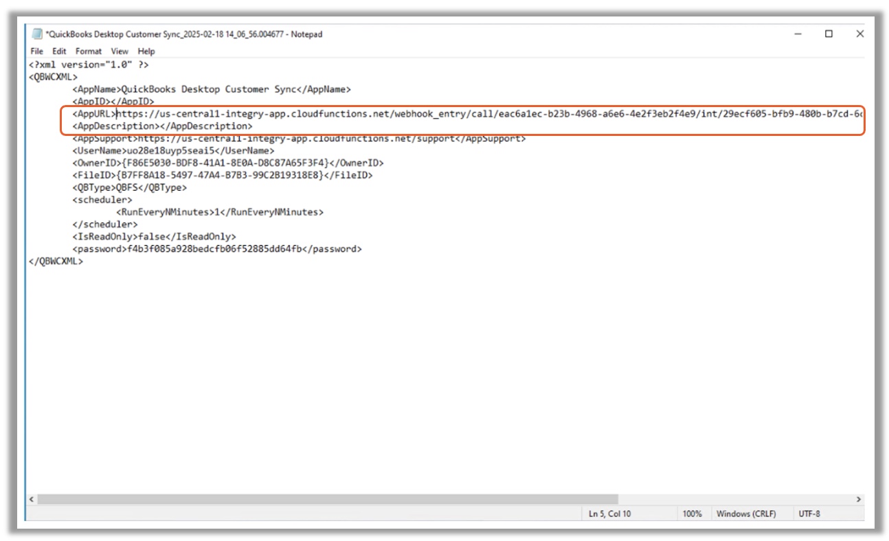Click the horizontal scrollbar thumb
Image resolution: width=889 pixels, height=541 pixels.
328,499
